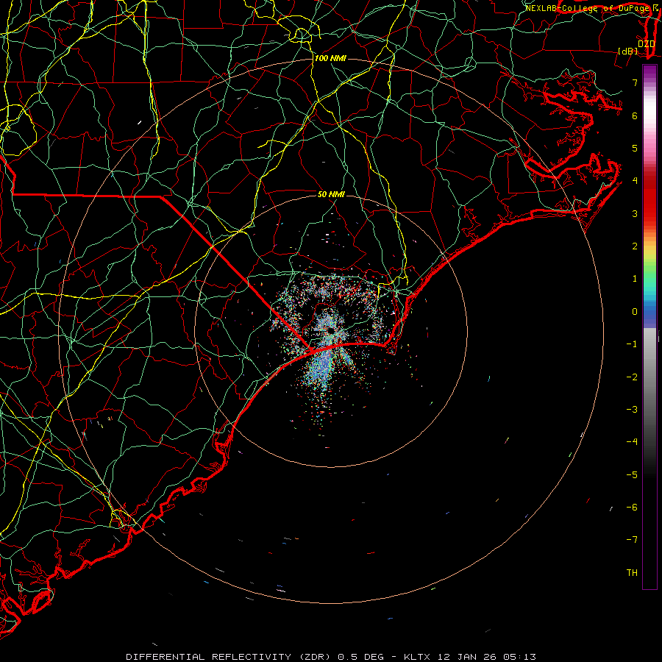This screenshot has height=662, width=662.
Task: Click the '-2' value on the color scale
Action: point(632,377)
